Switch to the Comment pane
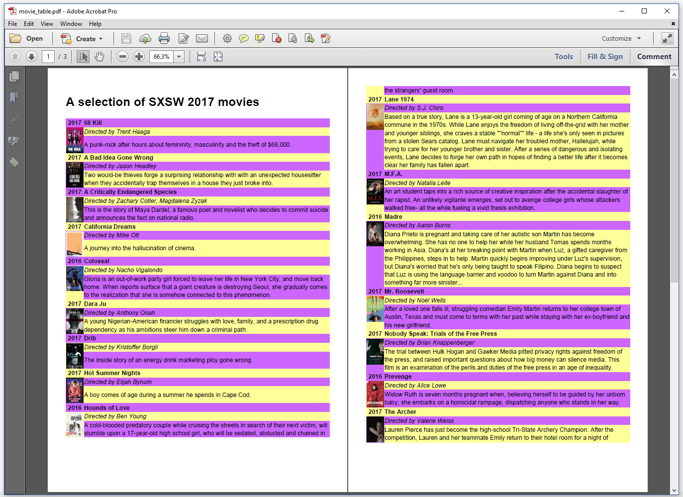 [x=654, y=56]
